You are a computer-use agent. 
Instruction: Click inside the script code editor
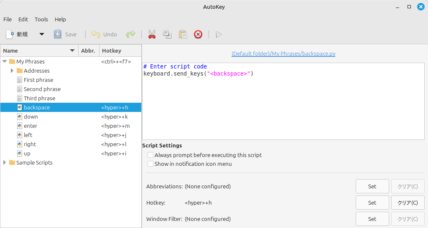pos(283,101)
